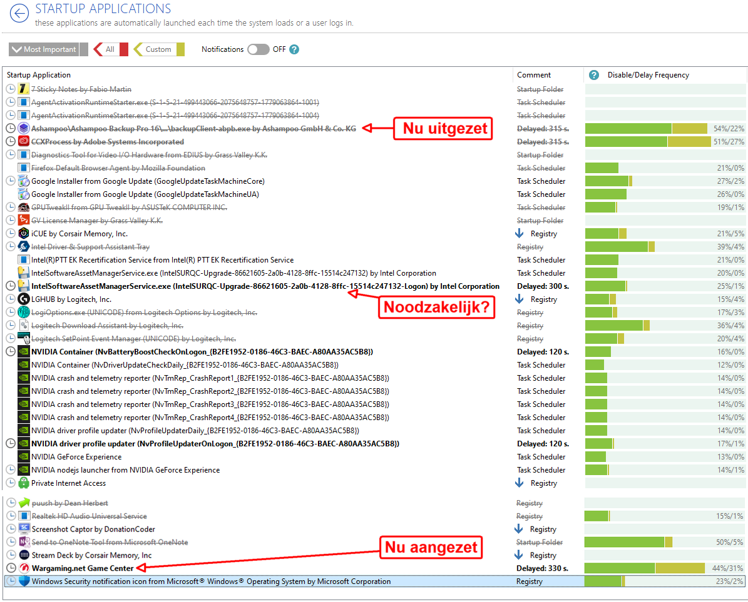Click the puush green arrow icon
This screenshot has height=602, width=748.
point(24,503)
